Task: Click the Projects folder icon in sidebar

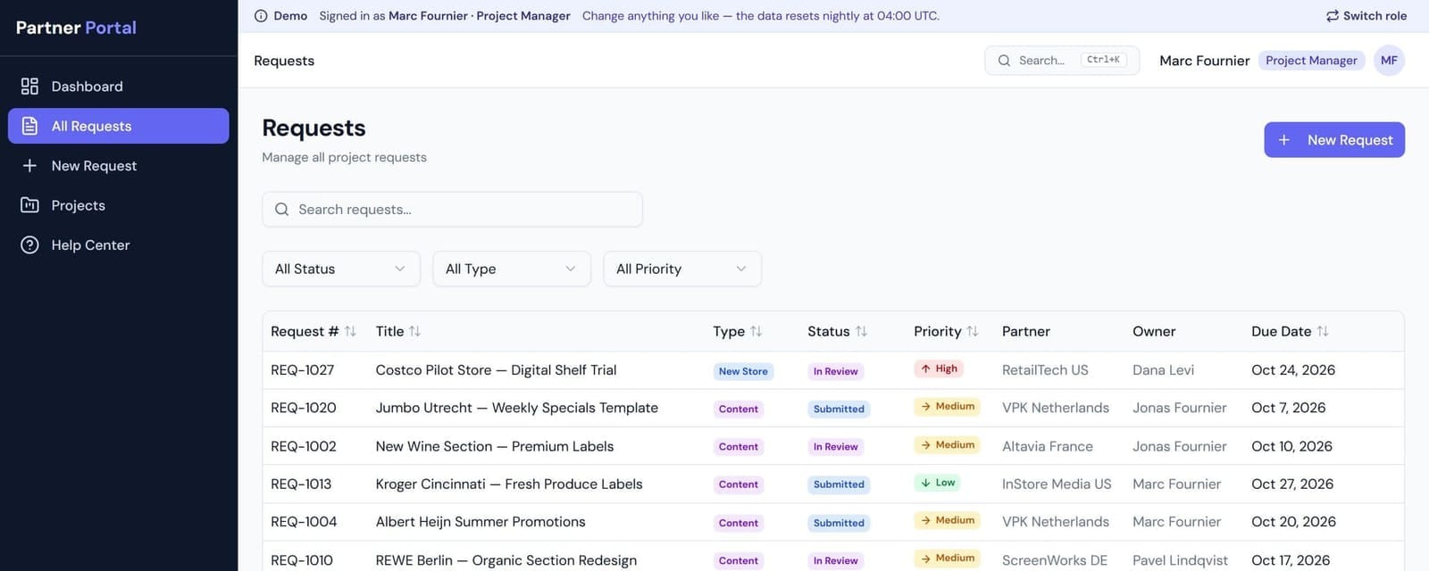Action: tap(29, 205)
